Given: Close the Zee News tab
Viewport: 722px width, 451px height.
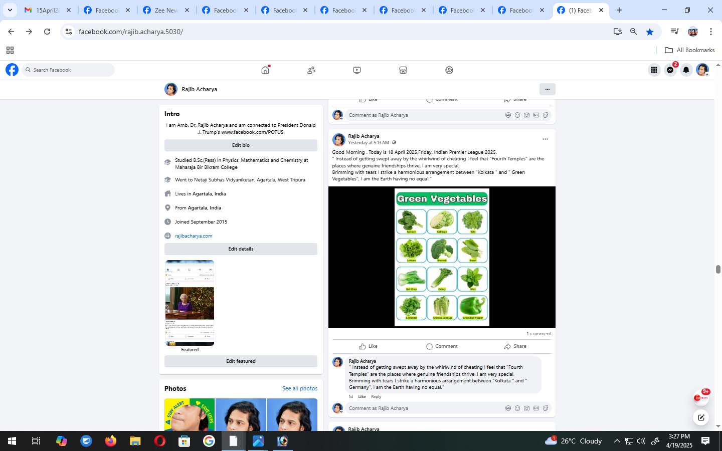Looking at the screenshot, I should (x=187, y=10).
